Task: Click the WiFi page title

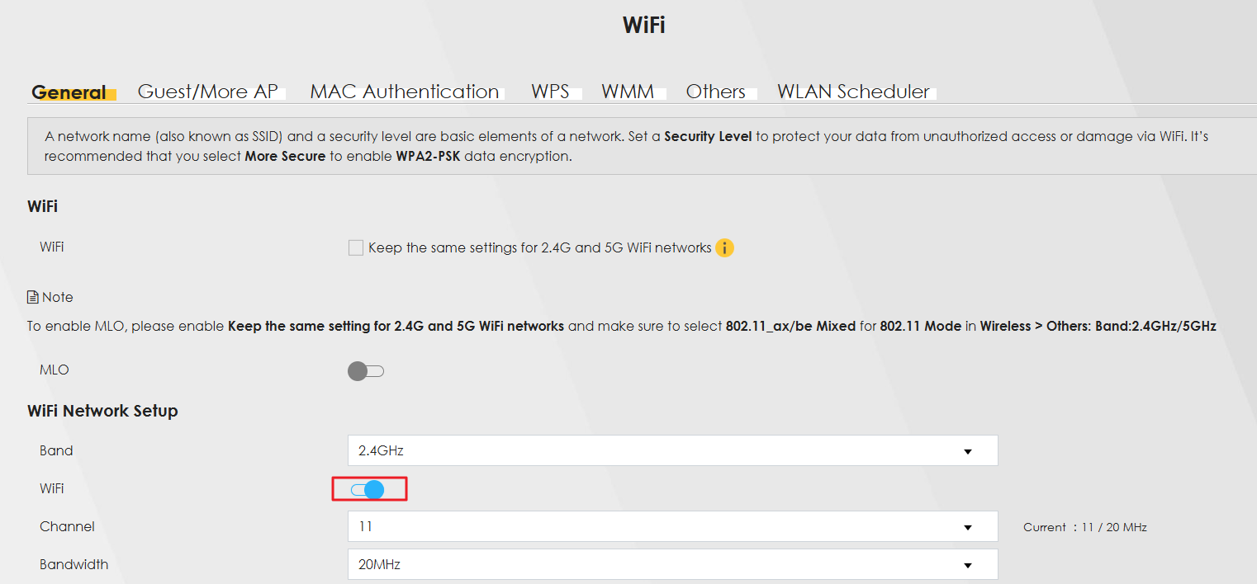Action: coord(644,25)
